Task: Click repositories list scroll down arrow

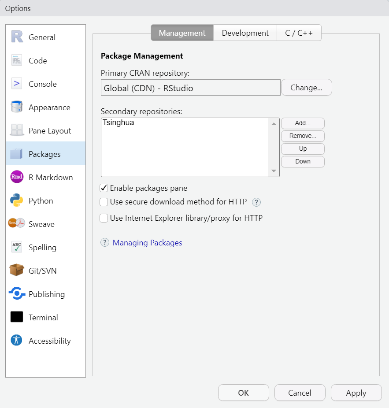Action: tap(274, 171)
